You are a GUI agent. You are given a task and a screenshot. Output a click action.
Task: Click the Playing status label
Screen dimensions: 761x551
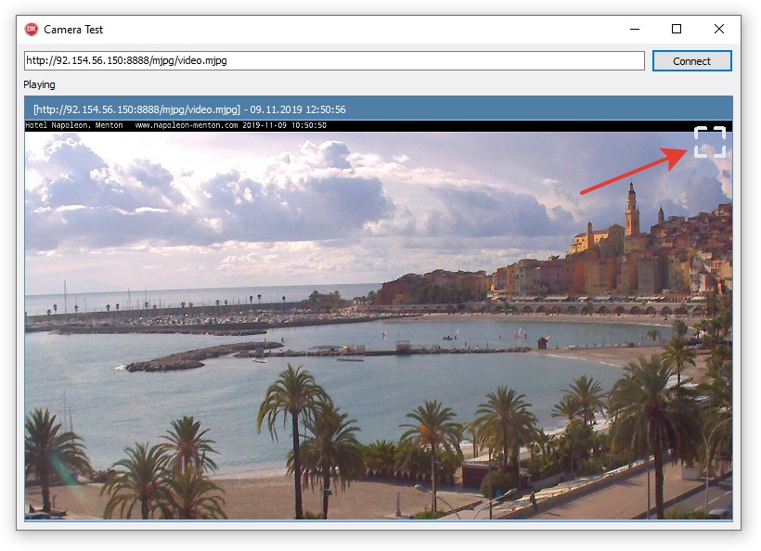(40, 84)
